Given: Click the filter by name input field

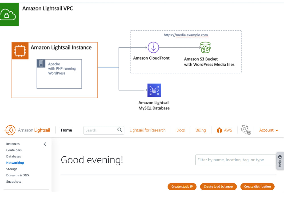Looking at the screenshot, I should 236,160.
